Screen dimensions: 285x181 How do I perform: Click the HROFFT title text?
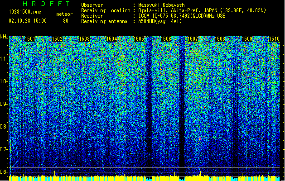click(46, 4)
